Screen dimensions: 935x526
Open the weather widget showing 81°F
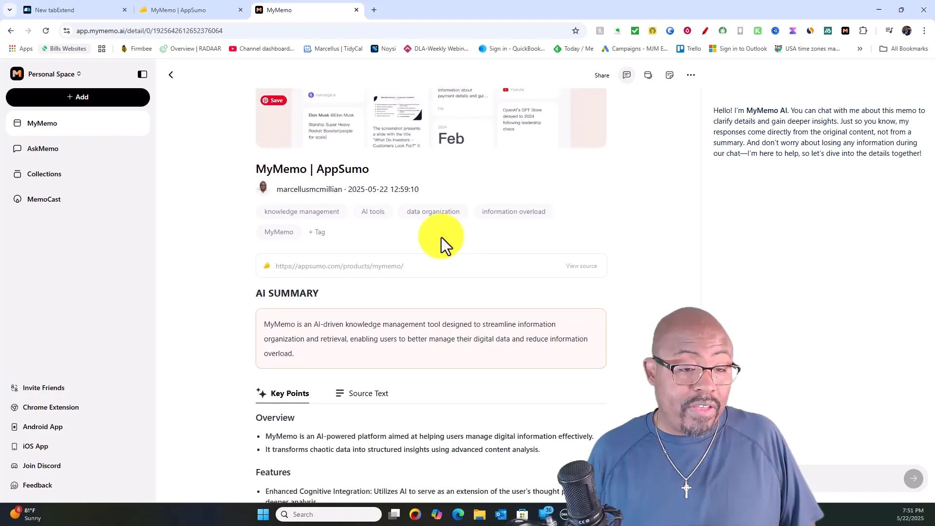pyautogui.click(x=27, y=514)
